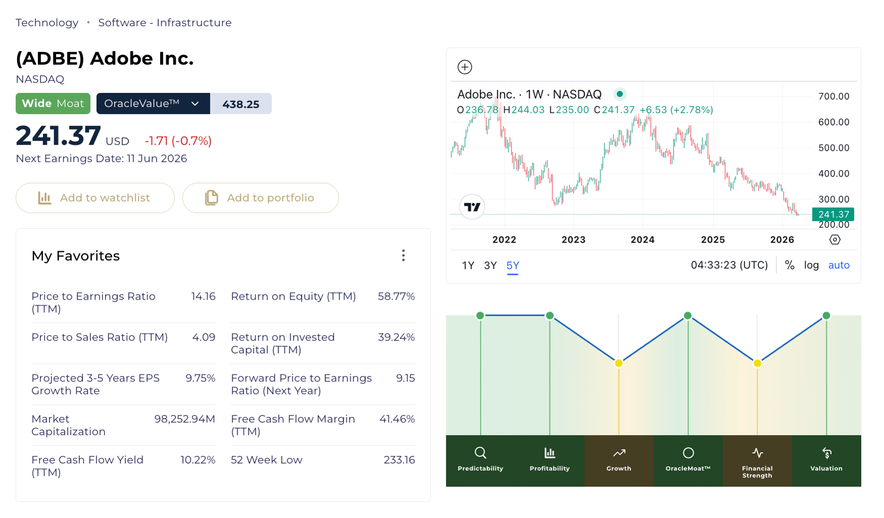This screenshot has height=518, width=884.
Task: Click the plus icon above the chart
Action: click(x=464, y=67)
